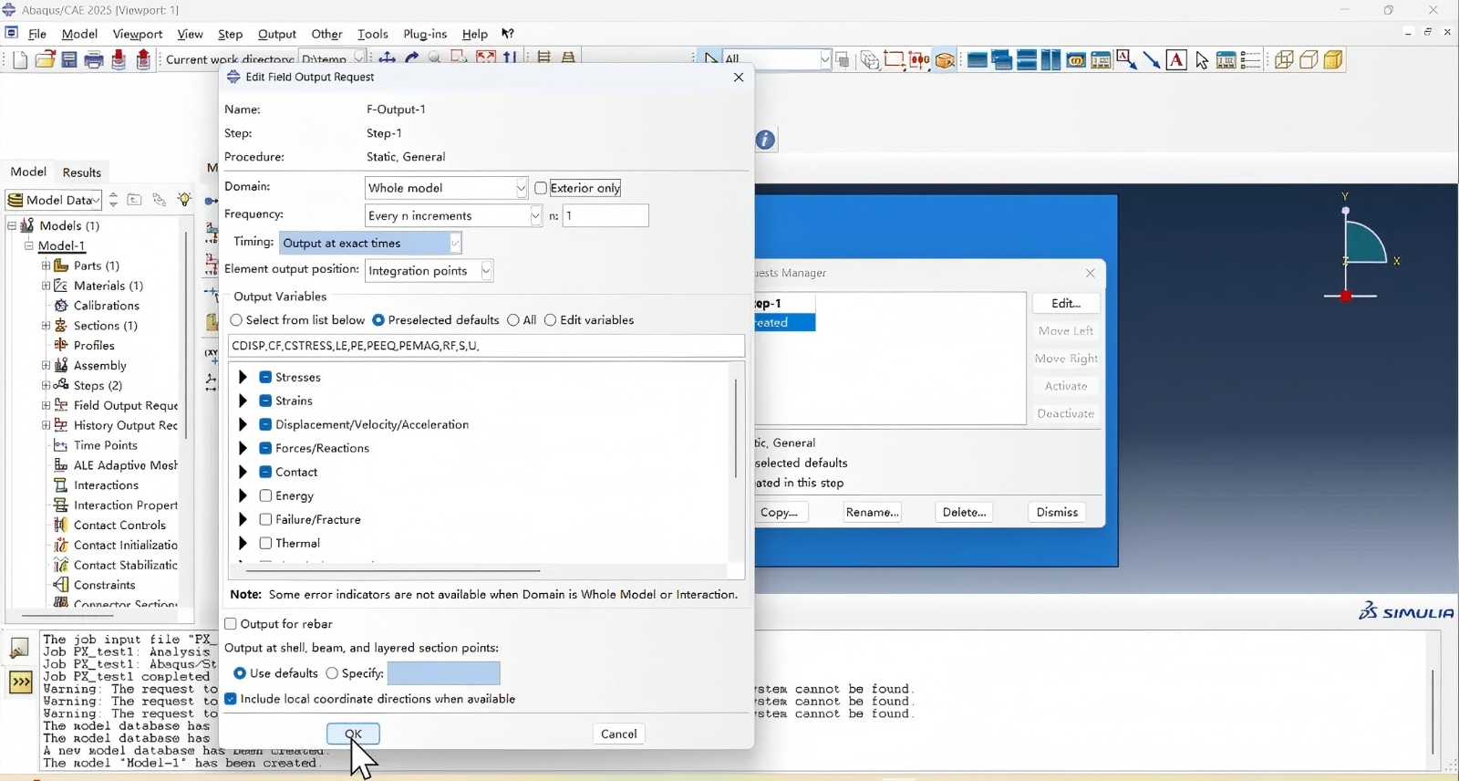This screenshot has width=1459, height=781.
Task: Switch to the Results tab
Action: click(82, 172)
